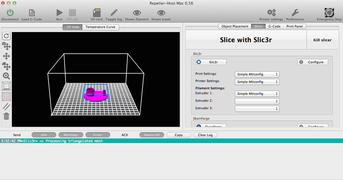Open the G-Code tab
The width and height of the screenshot is (343, 180).
pyautogui.click(x=274, y=26)
